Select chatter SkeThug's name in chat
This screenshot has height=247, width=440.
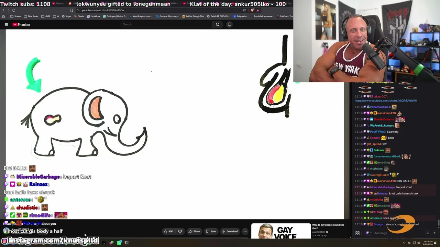376,212
